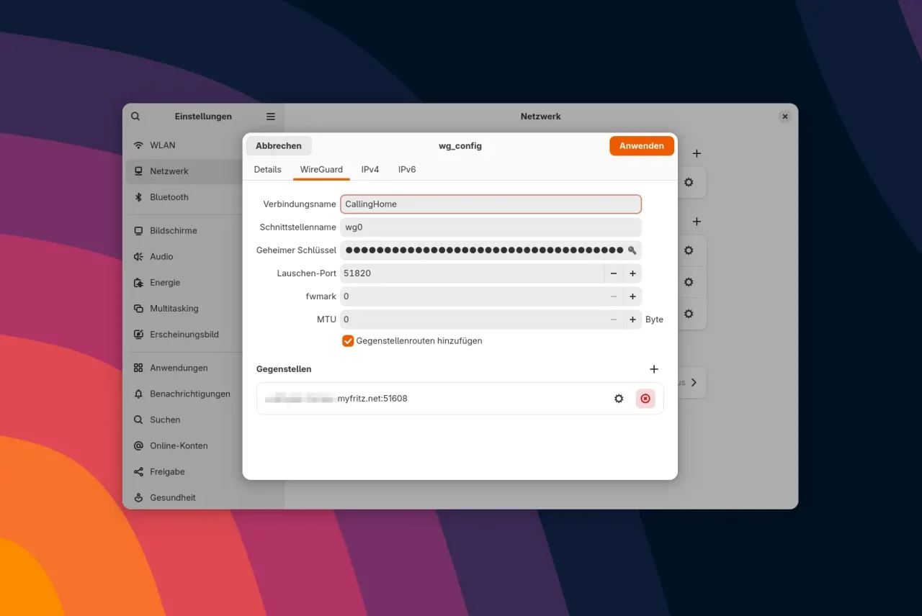Viewport: 922px width, 616px height.
Task: Switch to the IPv4 tab
Action: coord(370,170)
